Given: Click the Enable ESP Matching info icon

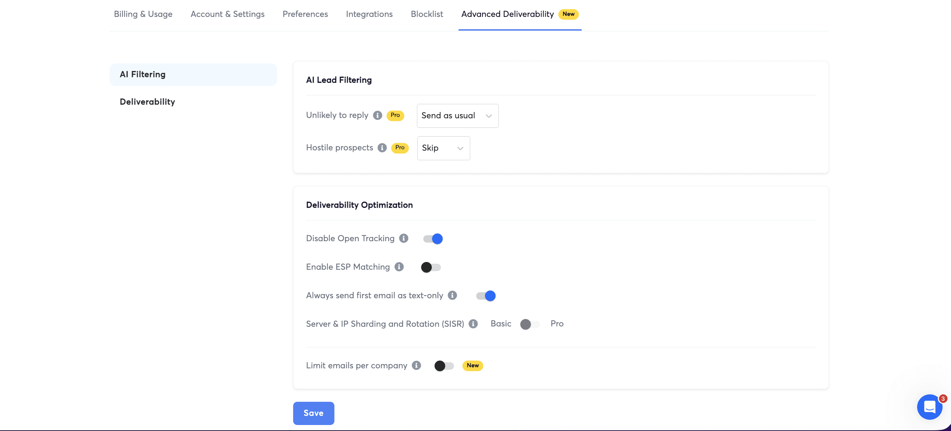Looking at the screenshot, I should pos(399,267).
